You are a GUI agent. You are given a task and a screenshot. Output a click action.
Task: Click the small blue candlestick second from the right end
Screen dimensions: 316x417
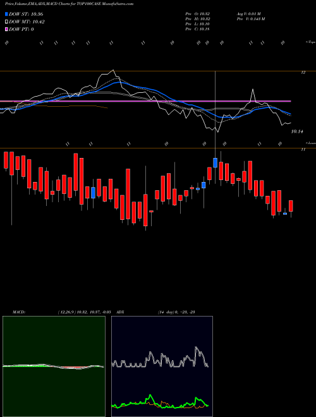coord(285,214)
